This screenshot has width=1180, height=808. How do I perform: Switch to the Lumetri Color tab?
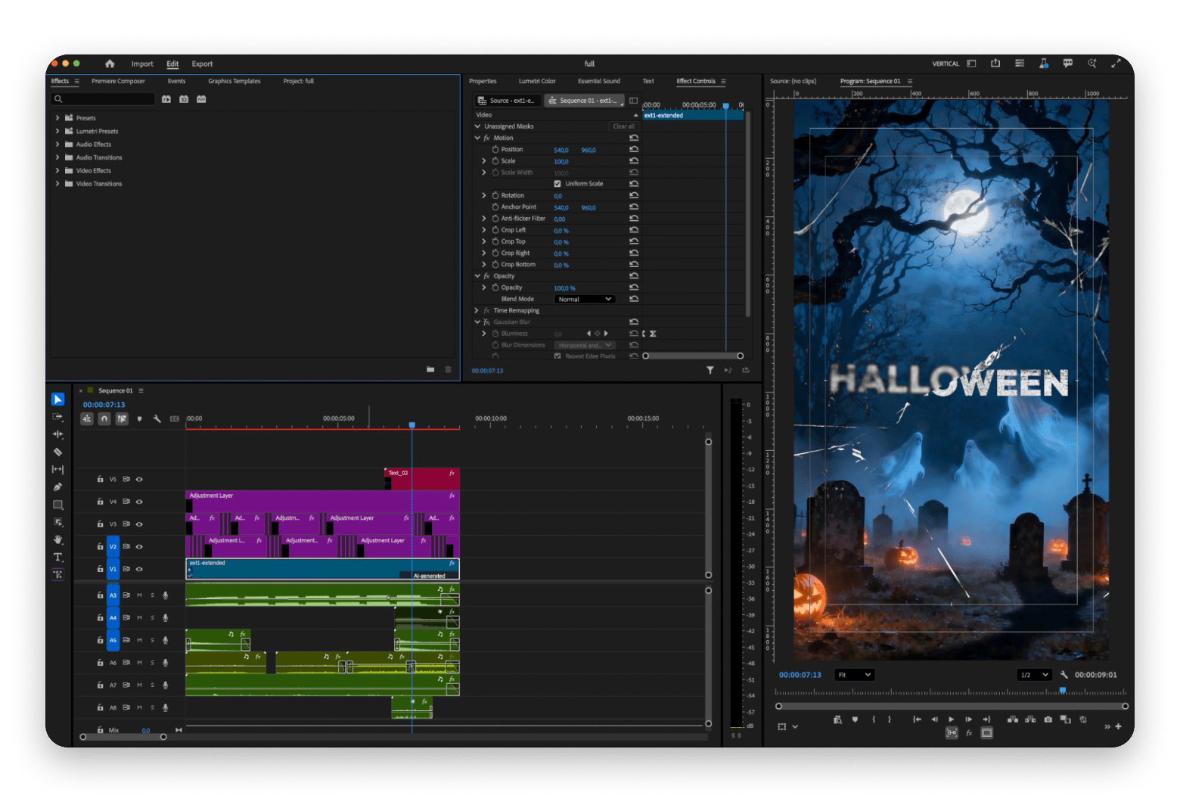pyautogui.click(x=537, y=81)
